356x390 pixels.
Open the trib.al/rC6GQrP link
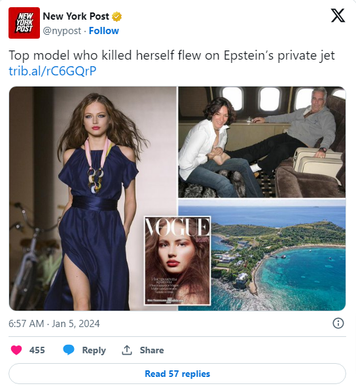(x=52, y=71)
